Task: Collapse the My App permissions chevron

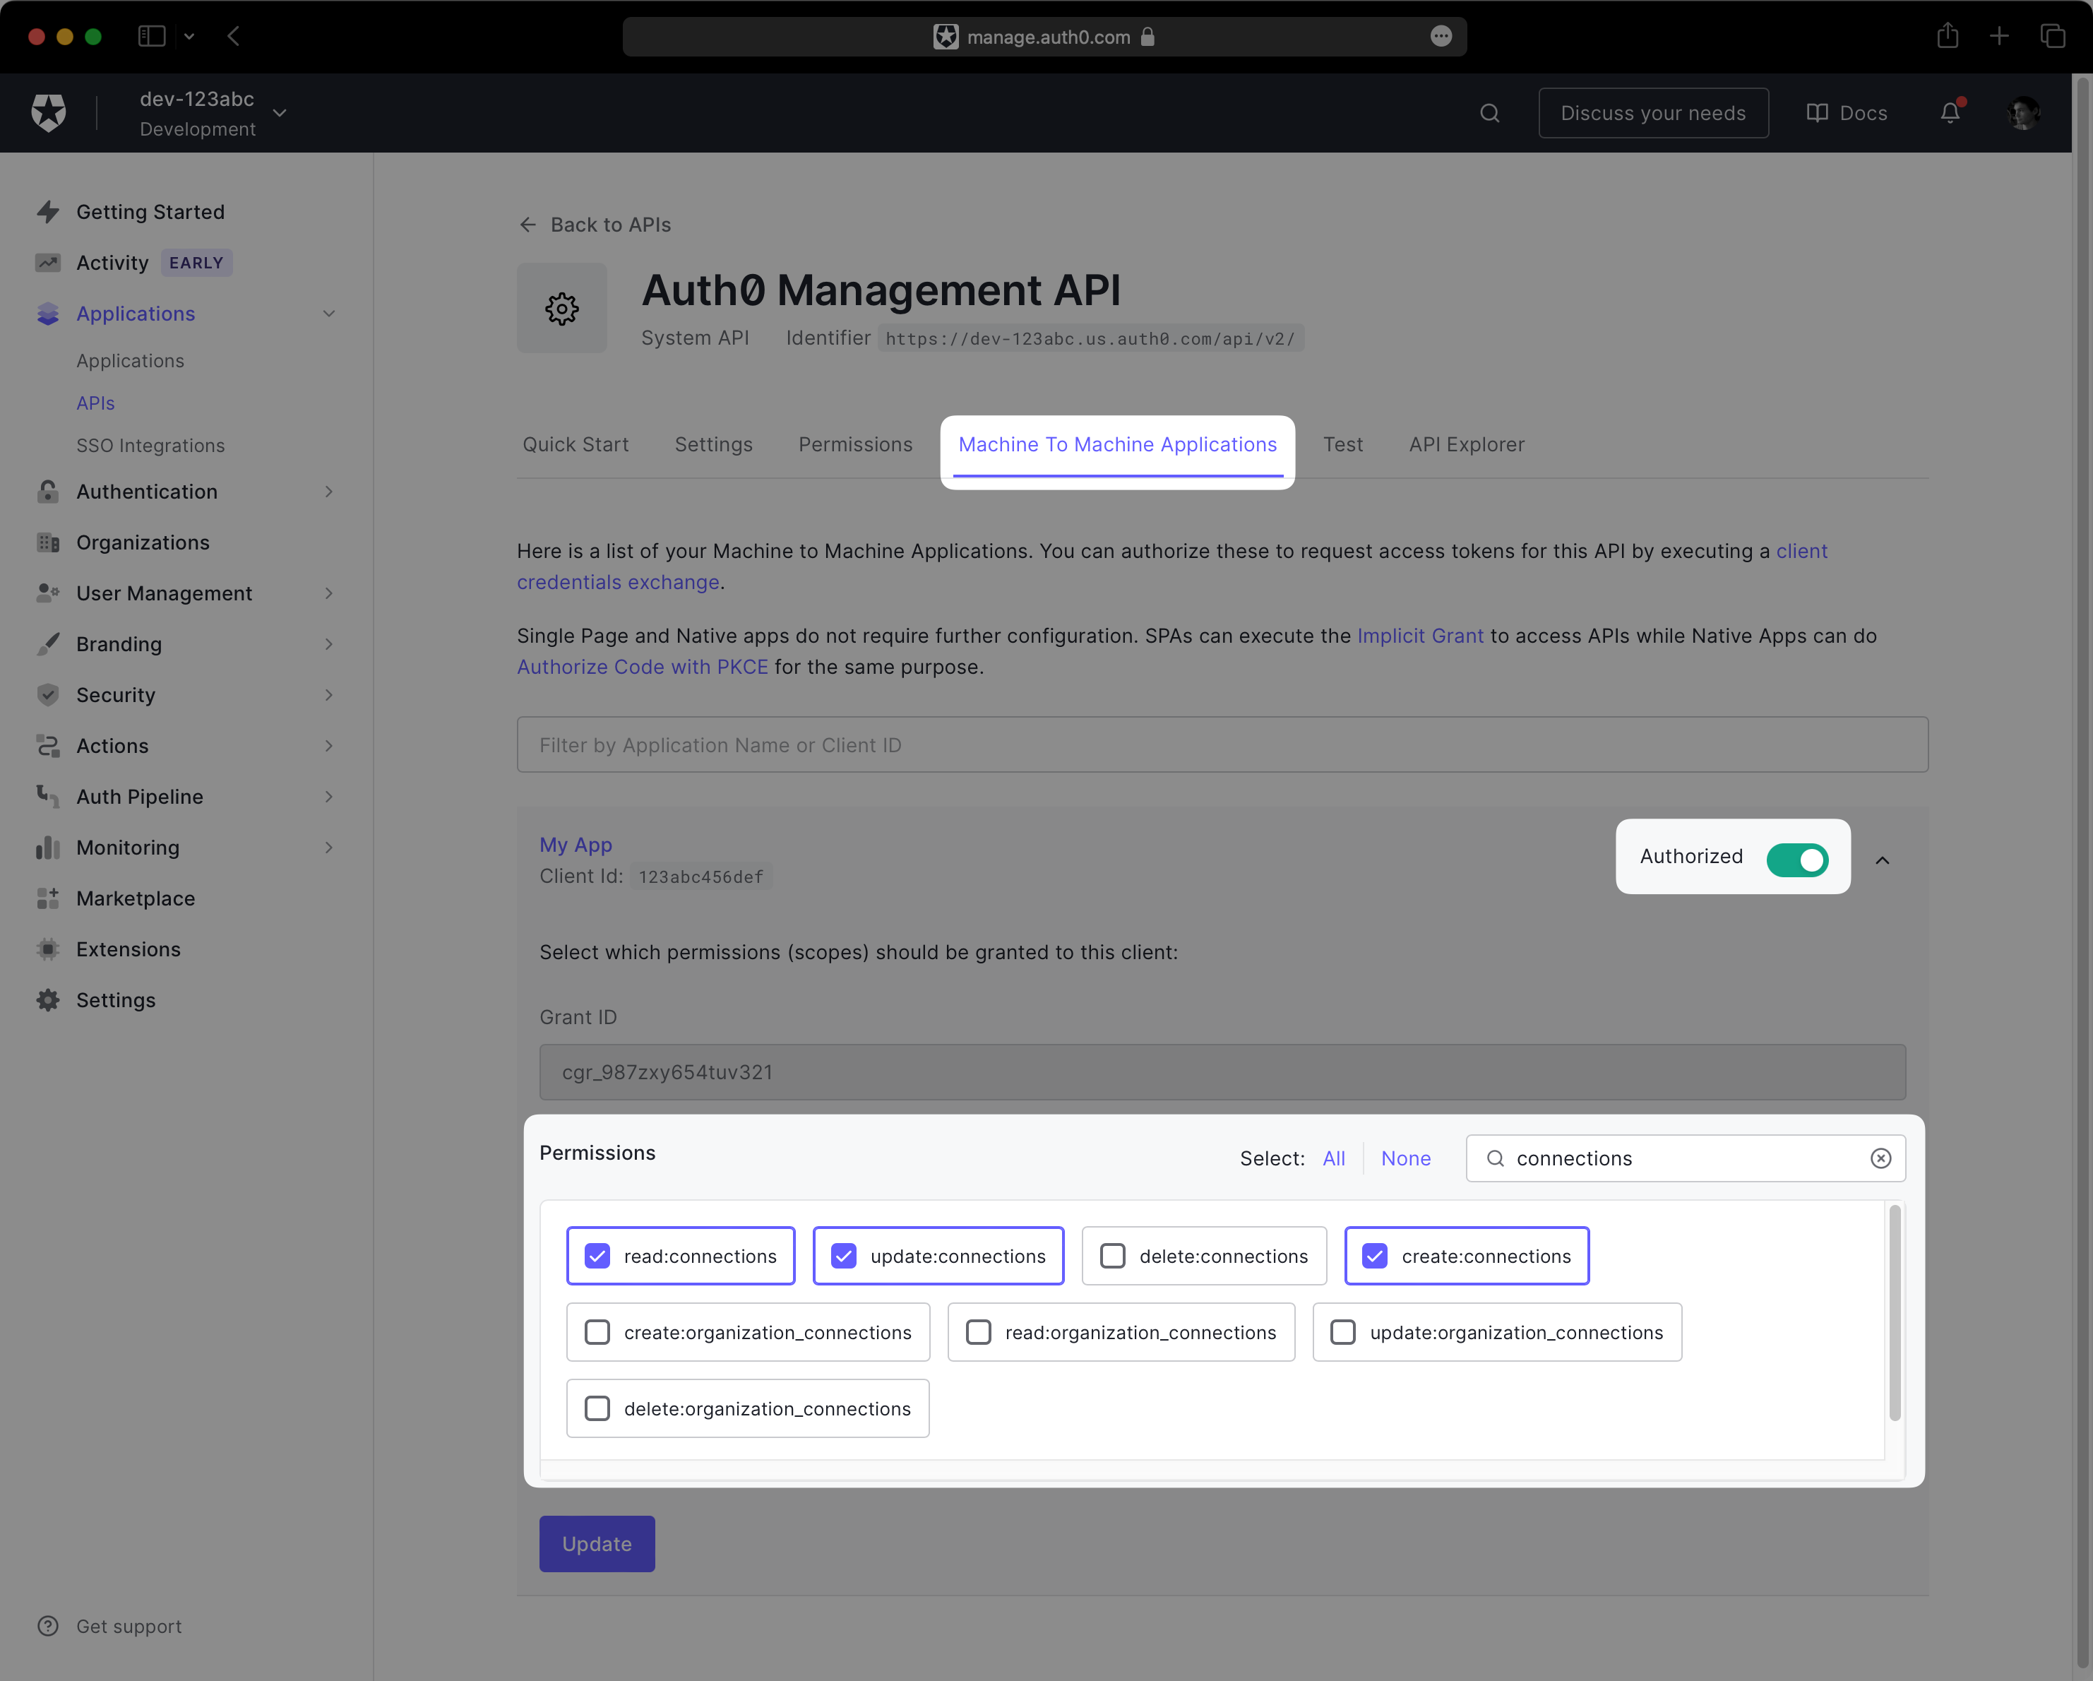Action: pos(1881,860)
